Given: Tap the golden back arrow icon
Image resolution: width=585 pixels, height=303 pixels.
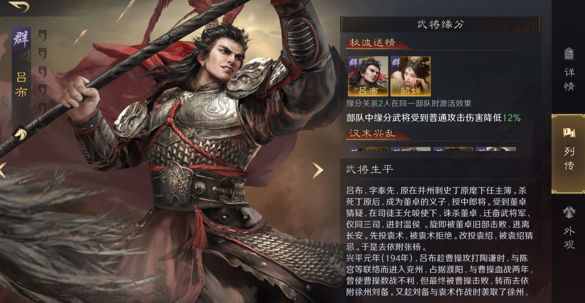Looking at the screenshot, I should coord(19,6).
